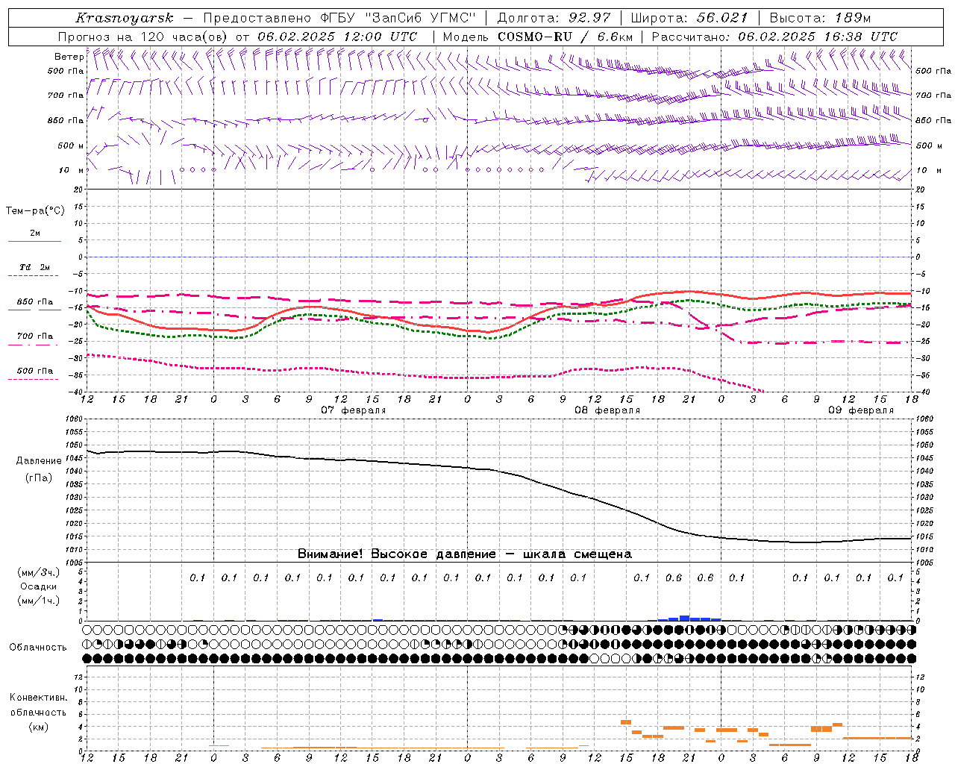Select the "Долгота: 92.97" header text
Screen dimensions: 955x764
pyautogui.click(x=554, y=18)
